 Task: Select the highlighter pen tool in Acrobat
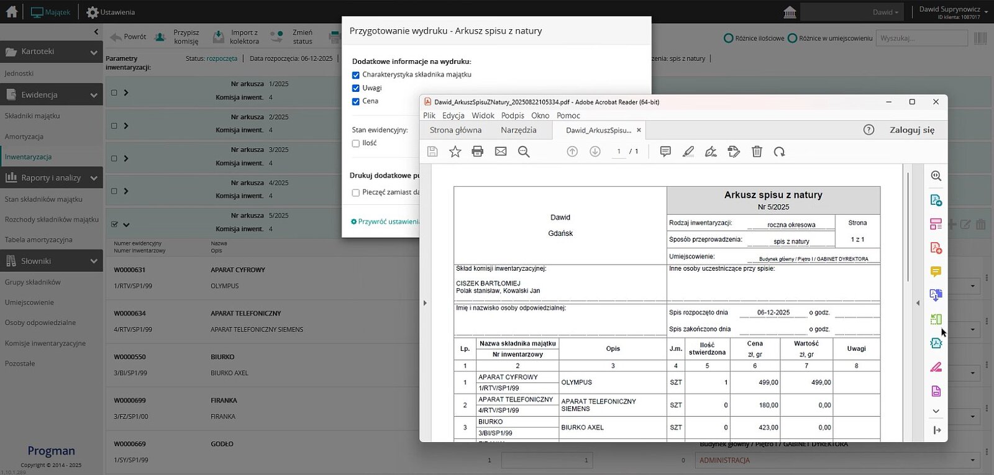(688, 152)
